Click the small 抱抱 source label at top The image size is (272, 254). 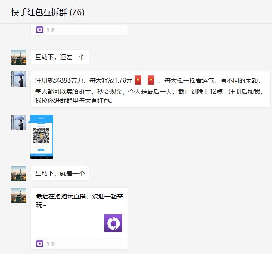click(x=52, y=30)
